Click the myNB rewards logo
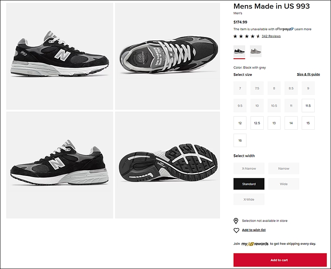 [x=255, y=244]
